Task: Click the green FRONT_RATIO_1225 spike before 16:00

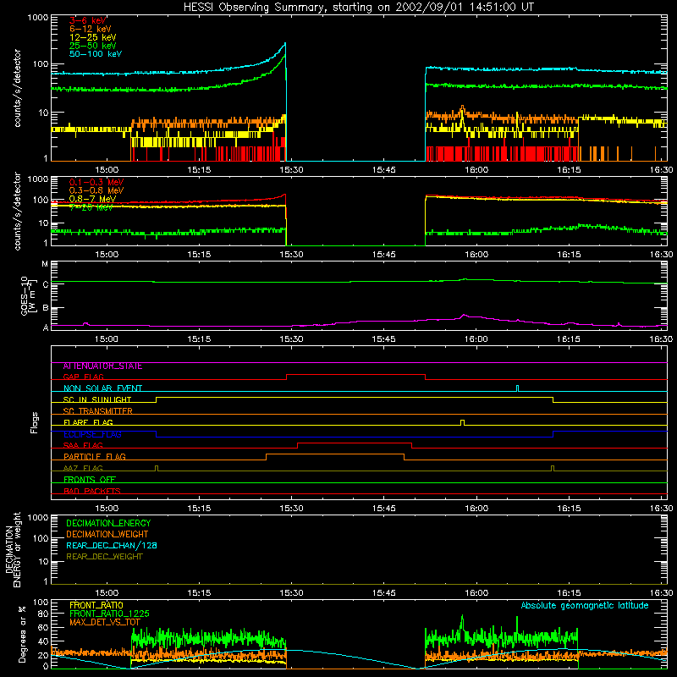Action: (x=462, y=618)
